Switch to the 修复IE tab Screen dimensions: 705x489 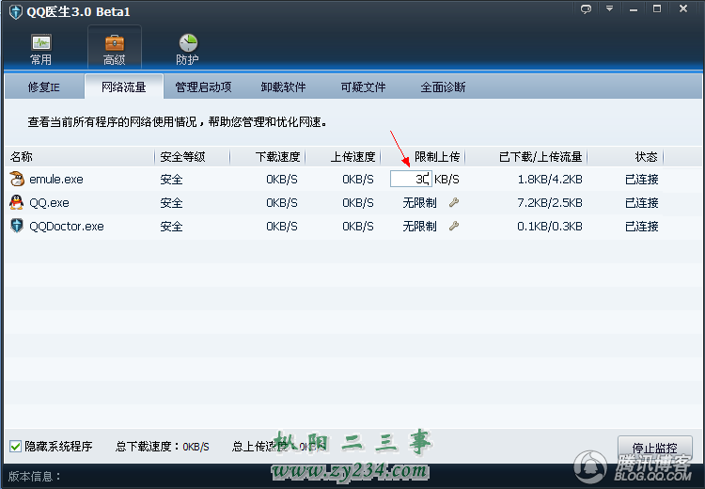44,87
